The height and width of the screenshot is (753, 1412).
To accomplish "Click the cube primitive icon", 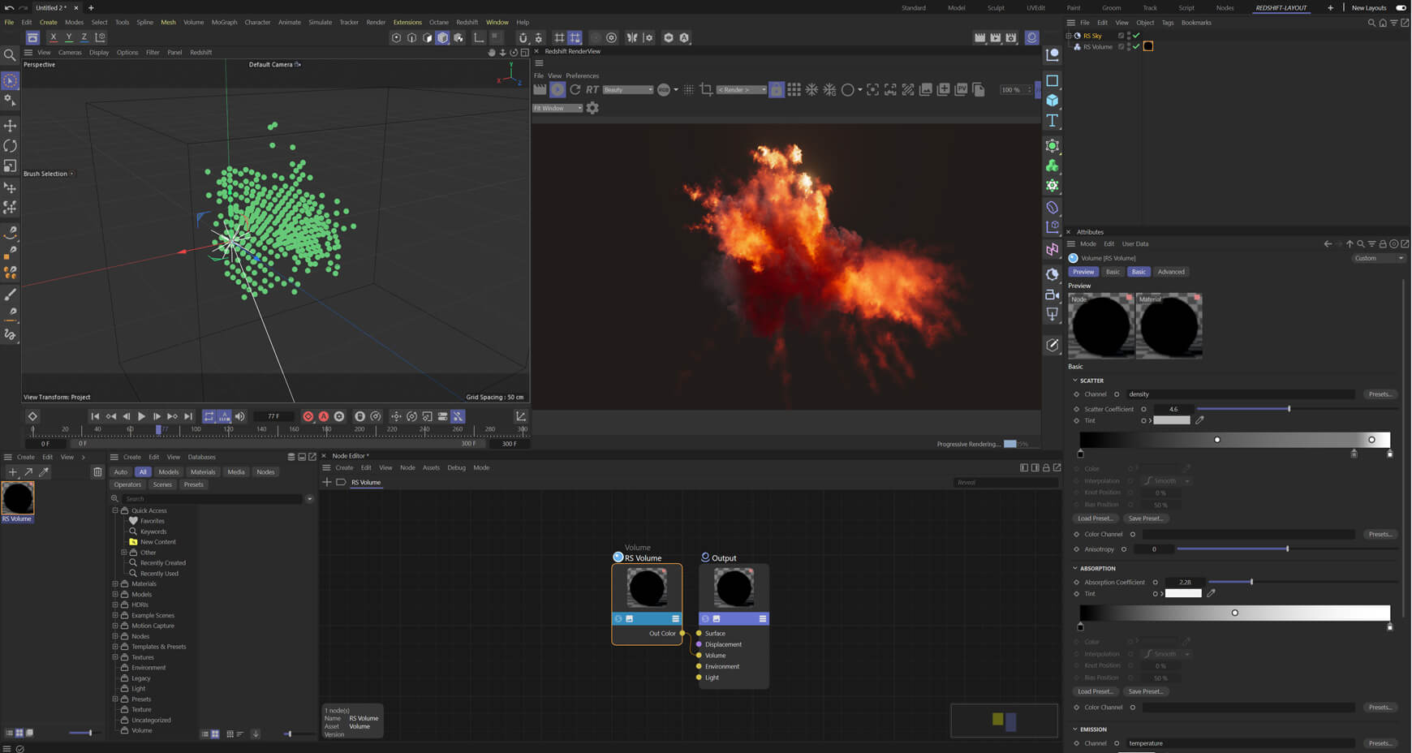I will click(1053, 101).
